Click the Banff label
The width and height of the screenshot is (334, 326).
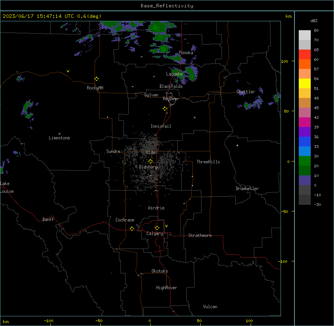click(48, 220)
